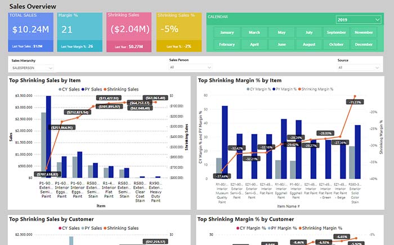The image size is (394, 245).
Task: Click the ($61,061.40) data label
Action: point(155,98)
